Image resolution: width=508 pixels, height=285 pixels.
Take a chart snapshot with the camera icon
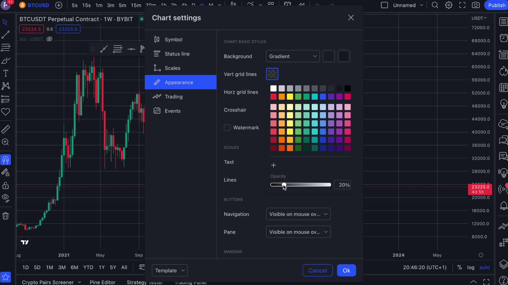pos(475,5)
